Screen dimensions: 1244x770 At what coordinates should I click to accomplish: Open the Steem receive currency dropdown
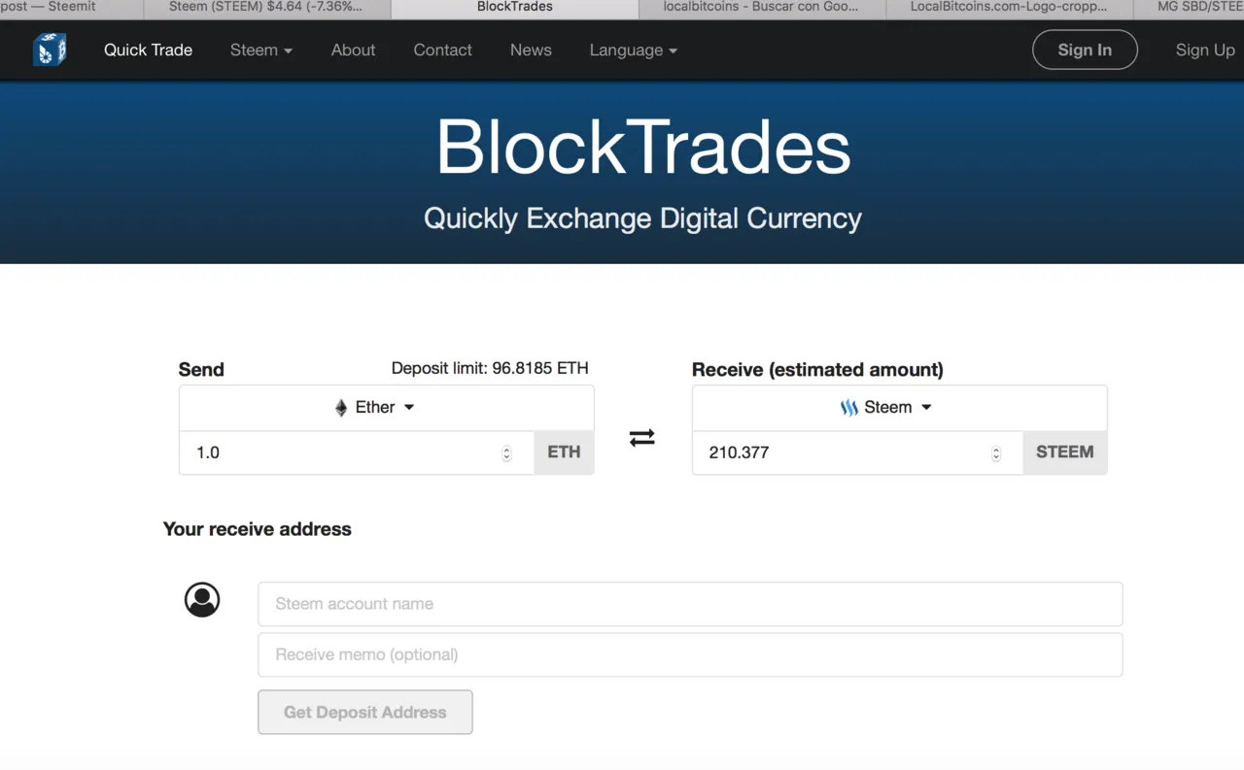899,408
